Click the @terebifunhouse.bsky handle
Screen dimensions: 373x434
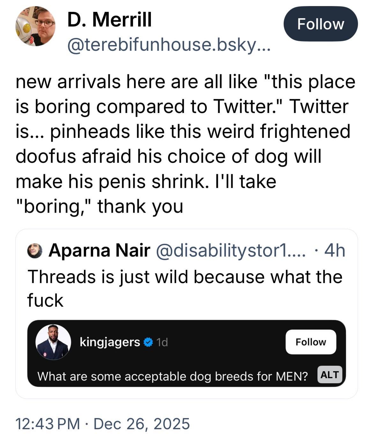click(x=168, y=45)
